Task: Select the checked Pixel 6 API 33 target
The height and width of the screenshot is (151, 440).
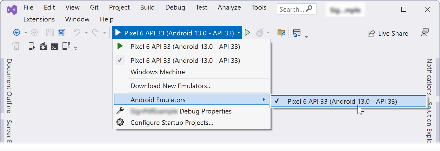Action: click(185, 61)
